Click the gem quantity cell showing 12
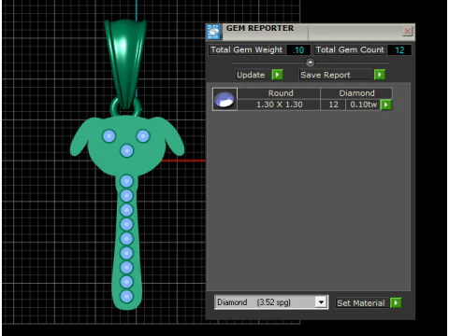 [x=333, y=105]
